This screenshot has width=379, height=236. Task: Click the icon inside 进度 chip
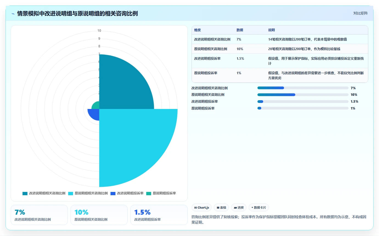coord(235,208)
